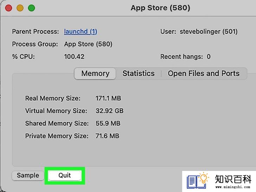Select the 32.92 GB virtual memory value

(x=110, y=111)
